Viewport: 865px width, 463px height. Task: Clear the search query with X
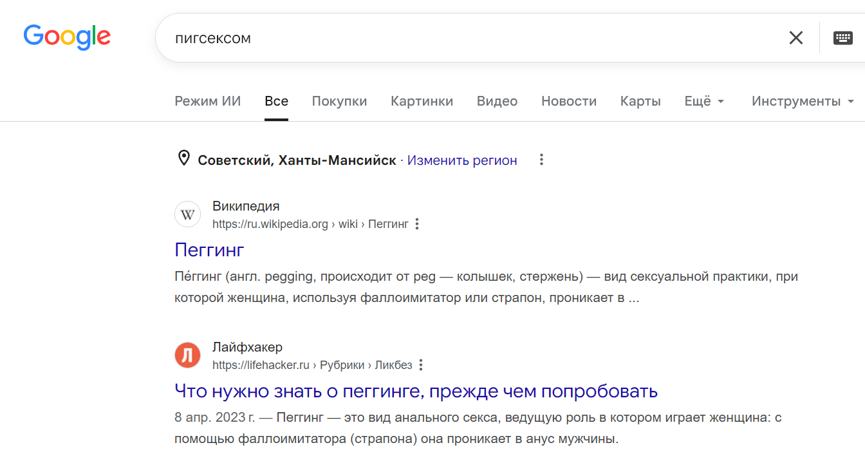[x=796, y=38]
